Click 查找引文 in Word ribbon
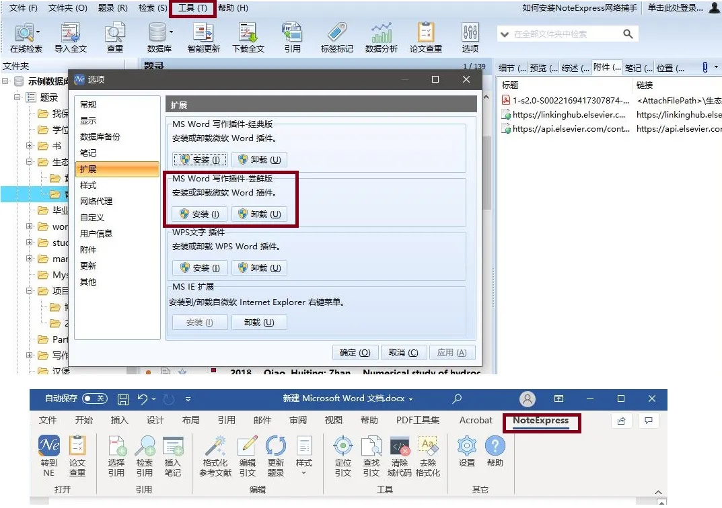The image size is (722, 508). 371,456
